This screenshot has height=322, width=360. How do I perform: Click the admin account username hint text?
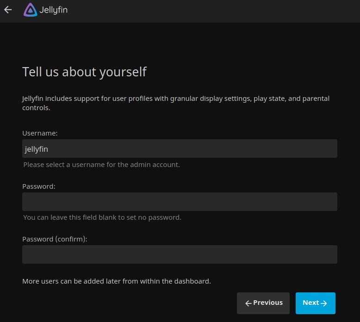pyautogui.click(x=101, y=165)
